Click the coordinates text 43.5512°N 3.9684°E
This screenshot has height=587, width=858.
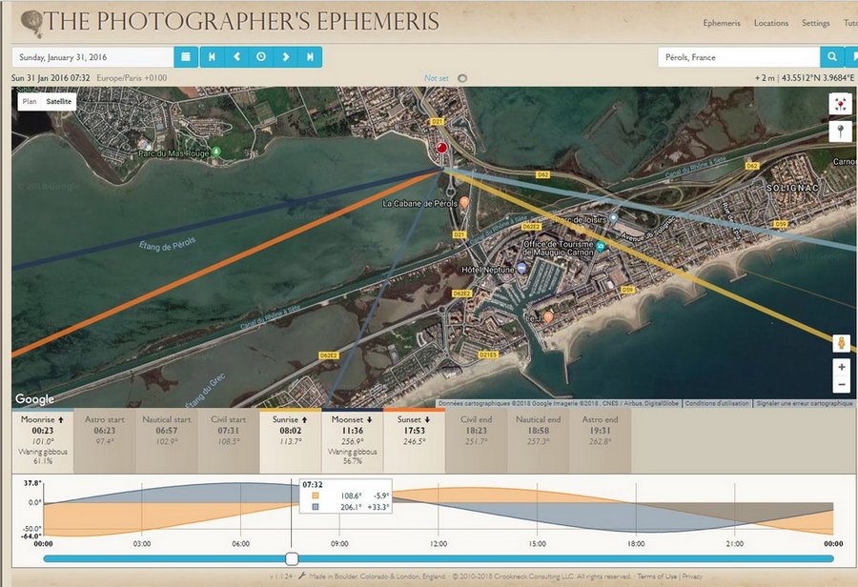pos(818,78)
